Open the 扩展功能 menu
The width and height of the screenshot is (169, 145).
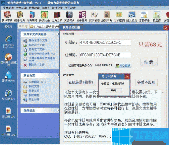coord(34,8)
